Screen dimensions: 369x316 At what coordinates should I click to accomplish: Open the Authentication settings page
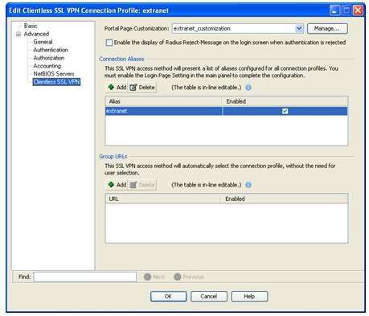pyautogui.click(x=51, y=50)
